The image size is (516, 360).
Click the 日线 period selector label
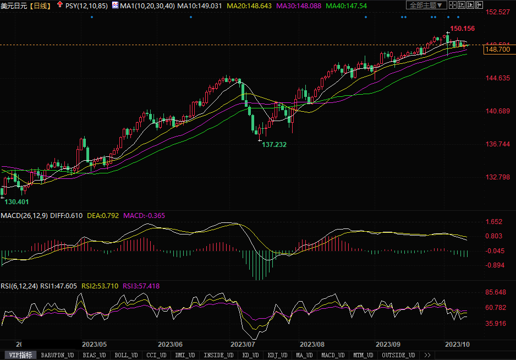(39, 6)
